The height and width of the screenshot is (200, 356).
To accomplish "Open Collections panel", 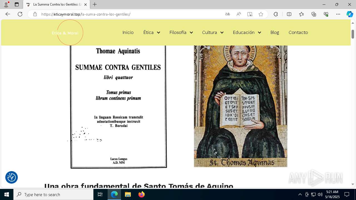I will click(x=314, y=14).
